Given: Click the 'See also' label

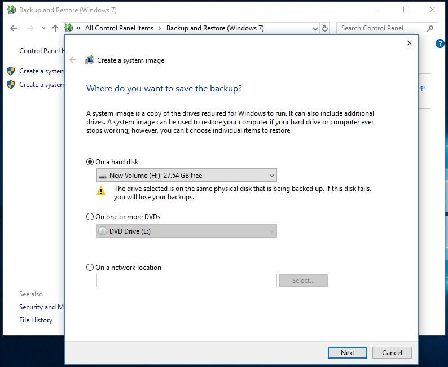Looking at the screenshot, I should pyautogui.click(x=31, y=294).
